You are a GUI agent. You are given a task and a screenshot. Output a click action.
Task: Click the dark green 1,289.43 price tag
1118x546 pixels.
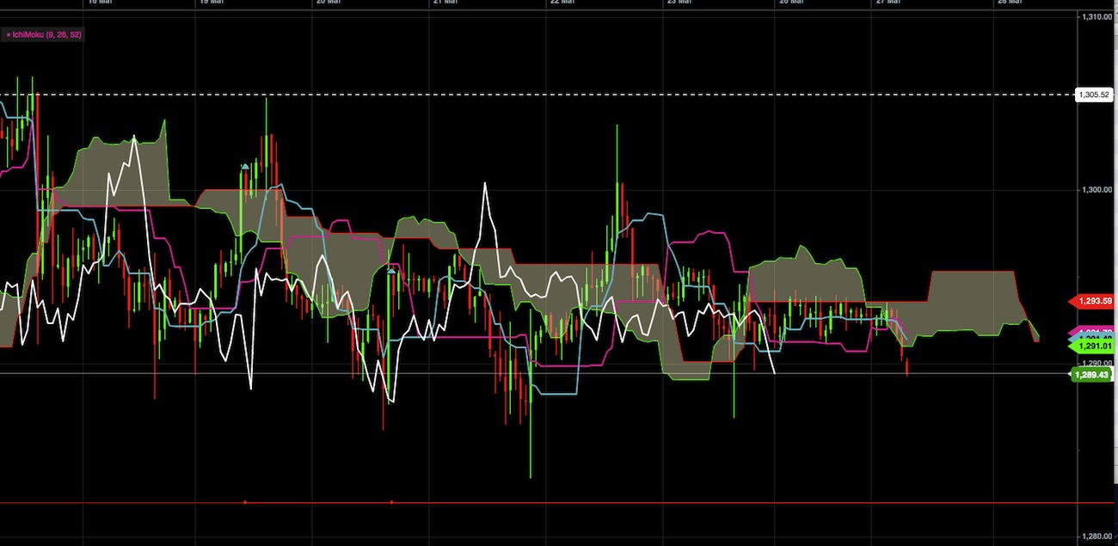[x=1092, y=374]
